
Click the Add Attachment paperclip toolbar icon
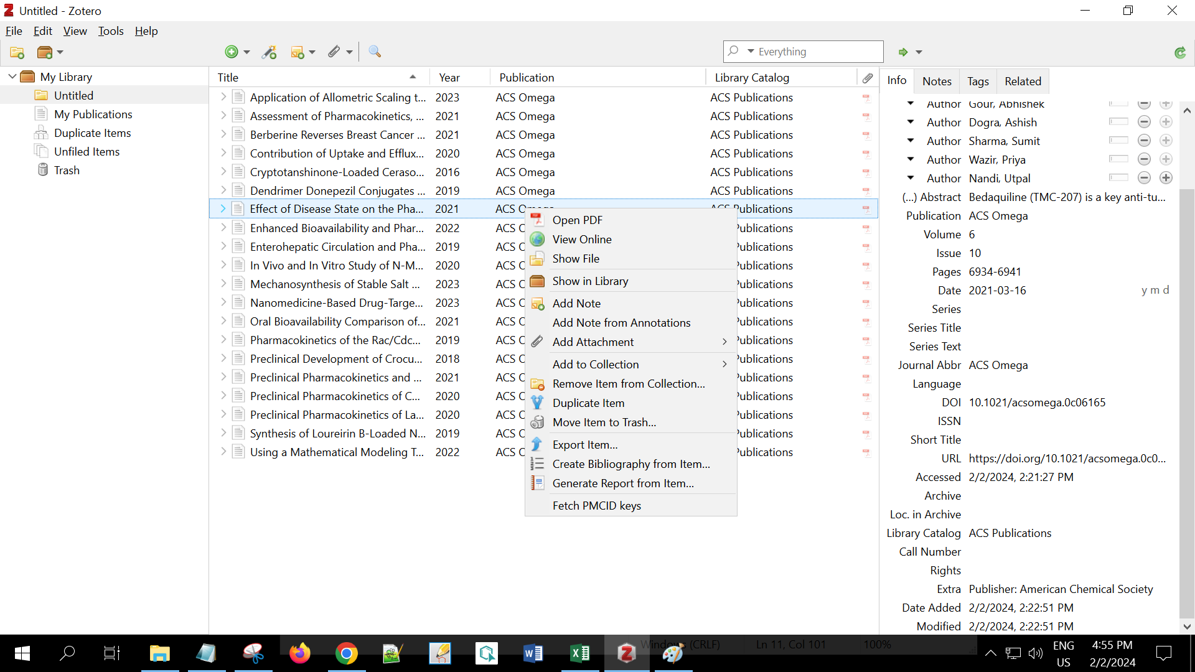tap(334, 52)
